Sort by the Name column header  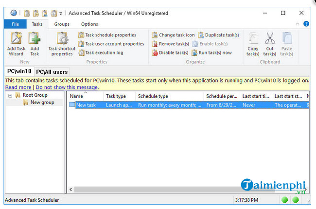[86, 96]
